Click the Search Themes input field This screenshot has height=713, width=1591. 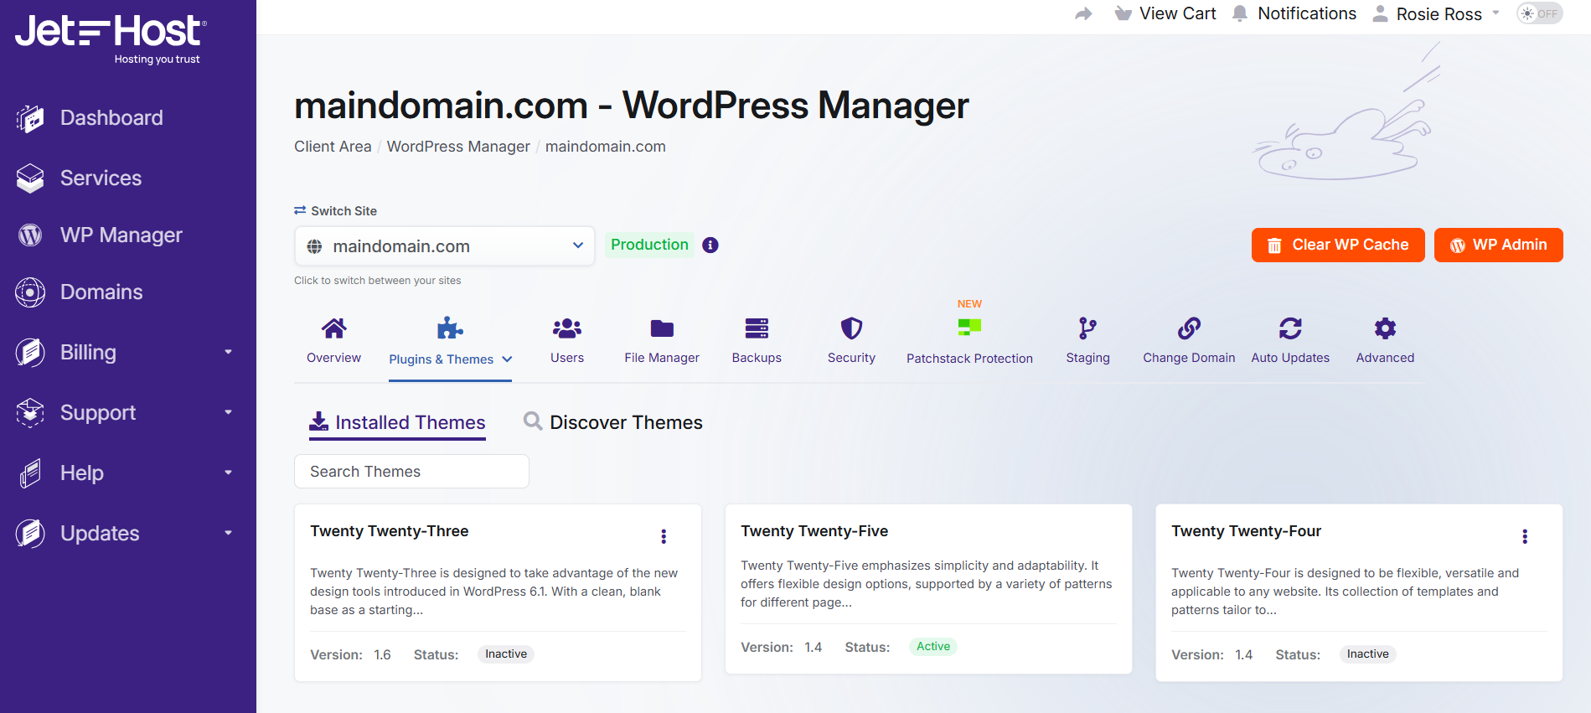point(411,472)
